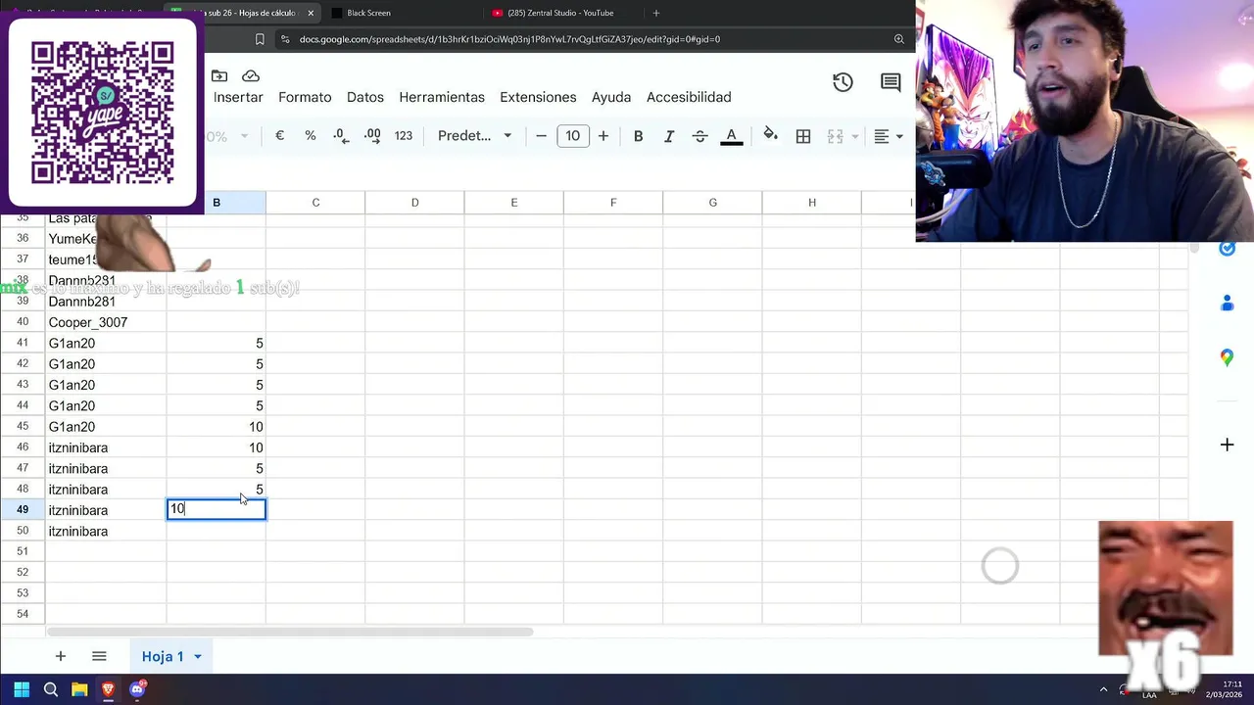This screenshot has height=705, width=1254.
Task: Click move to folder icon
Action: 219,76
